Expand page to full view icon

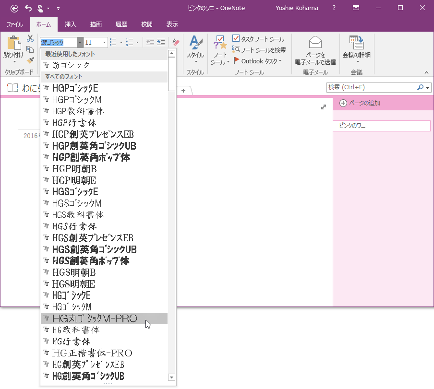[324, 107]
